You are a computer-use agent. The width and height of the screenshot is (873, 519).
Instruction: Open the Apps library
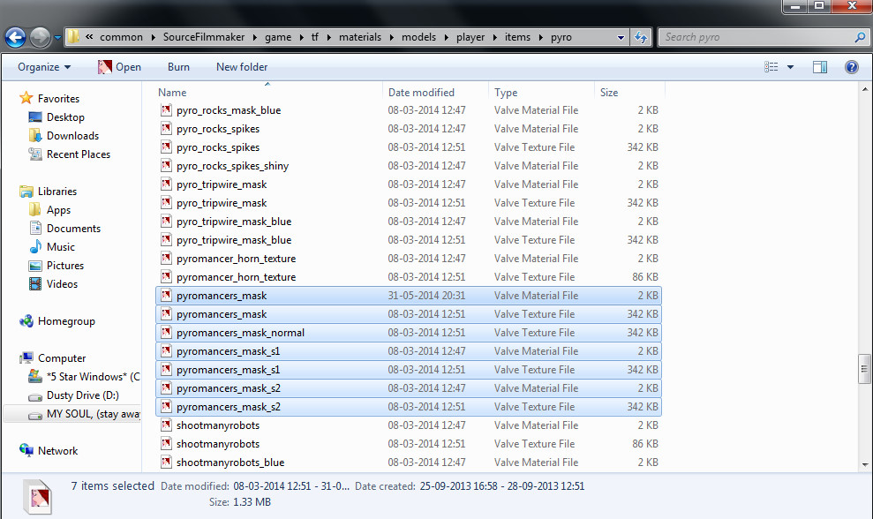(58, 210)
